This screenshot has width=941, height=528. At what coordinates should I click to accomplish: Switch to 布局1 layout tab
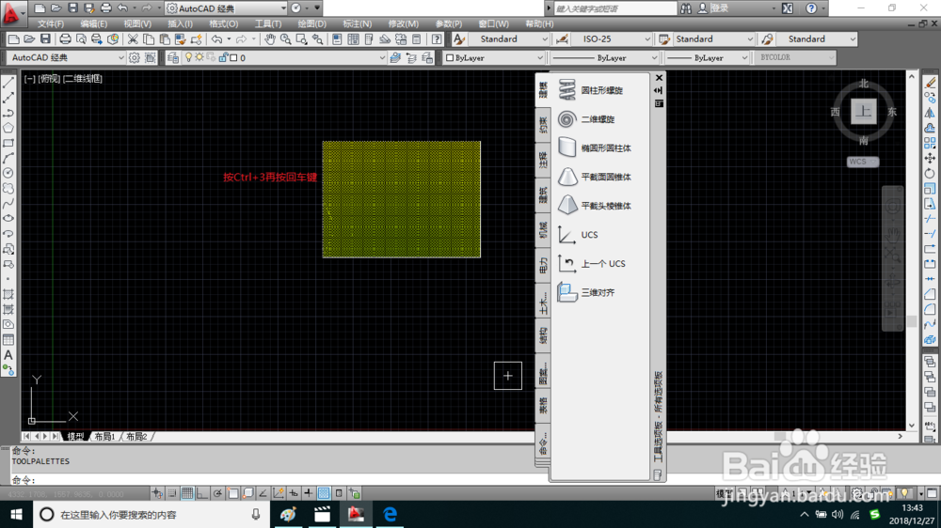tap(104, 437)
